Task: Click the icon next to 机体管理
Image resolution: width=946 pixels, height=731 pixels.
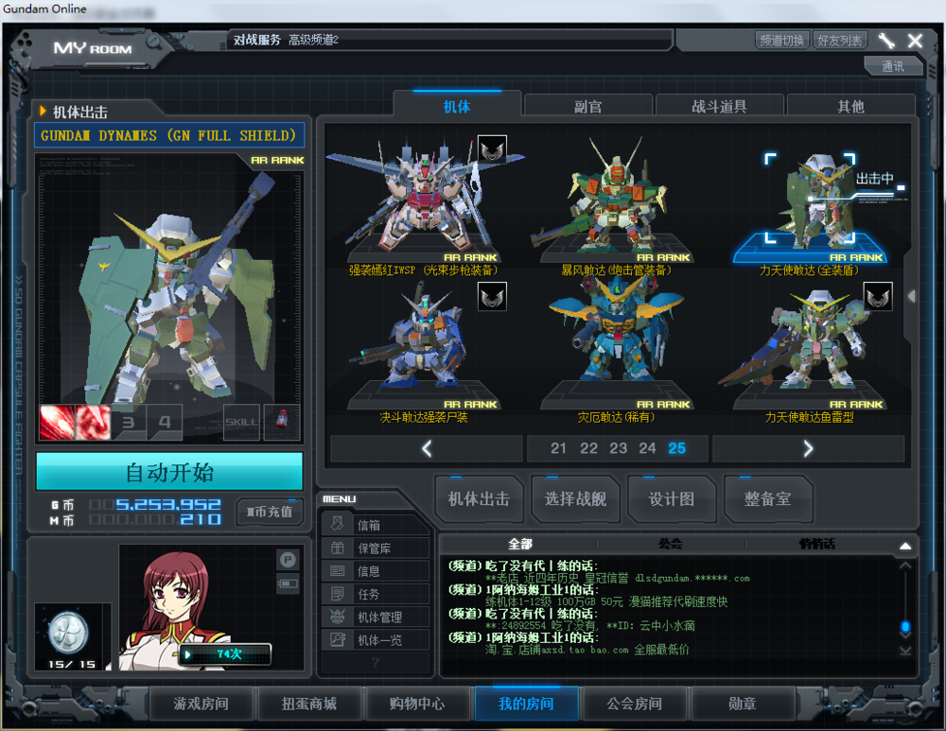Action: (x=338, y=617)
